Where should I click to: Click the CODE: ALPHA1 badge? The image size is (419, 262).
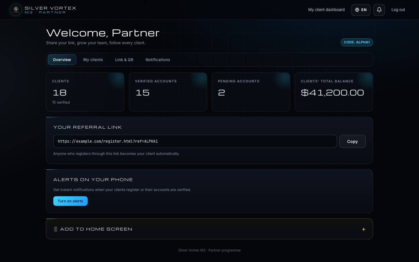click(x=357, y=42)
